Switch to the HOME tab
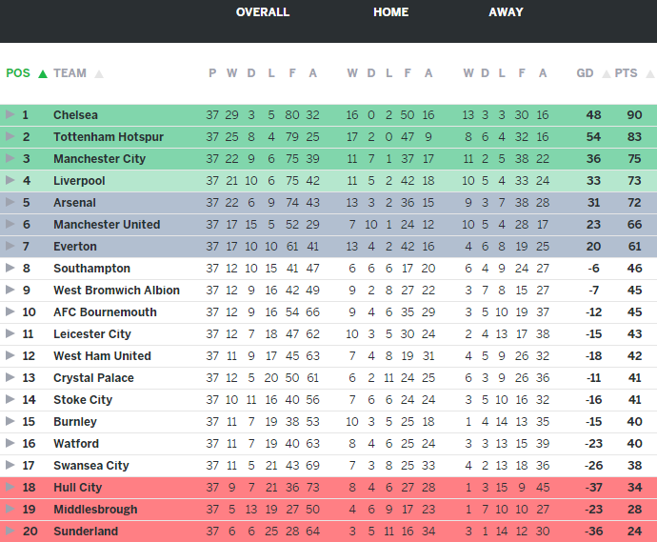The width and height of the screenshot is (657, 542). pyautogui.click(x=390, y=12)
